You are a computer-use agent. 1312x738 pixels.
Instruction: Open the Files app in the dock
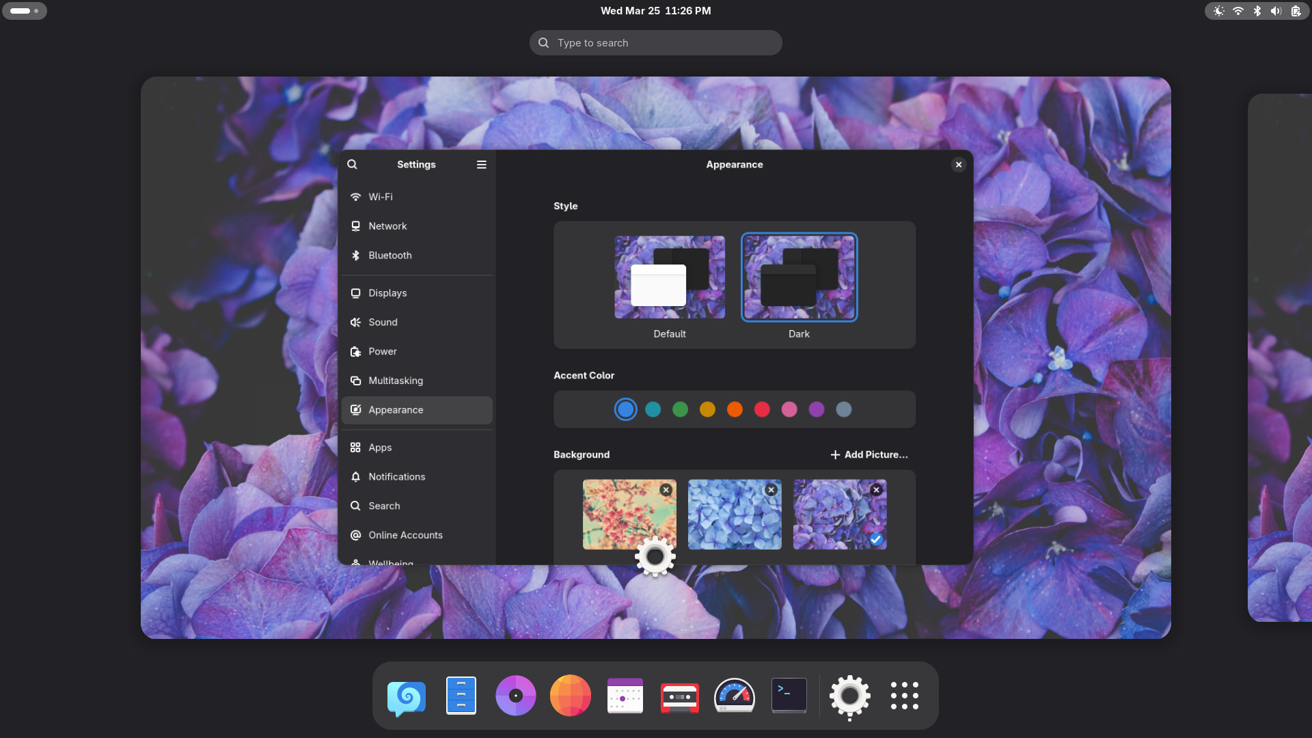tap(461, 696)
